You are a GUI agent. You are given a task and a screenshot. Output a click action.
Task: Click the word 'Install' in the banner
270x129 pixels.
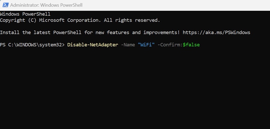(10, 32)
